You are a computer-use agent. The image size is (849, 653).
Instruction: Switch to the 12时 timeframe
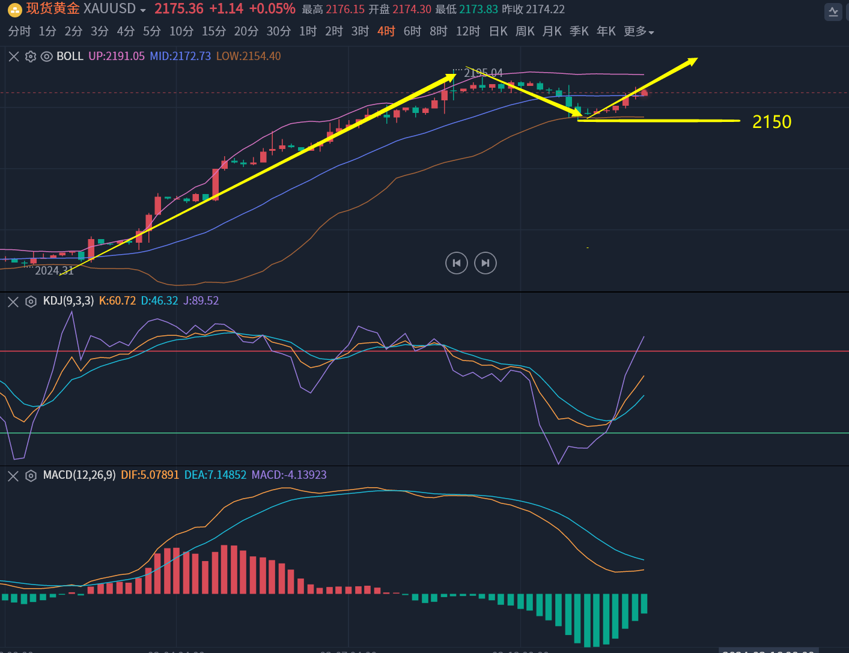pos(468,31)
